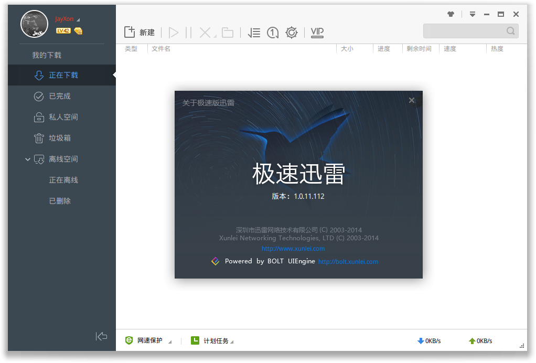The height and width of the screenshot is (363, 536).
Task: Expand the 网速保护 dropdown arrow
Action: coord(170,342)
